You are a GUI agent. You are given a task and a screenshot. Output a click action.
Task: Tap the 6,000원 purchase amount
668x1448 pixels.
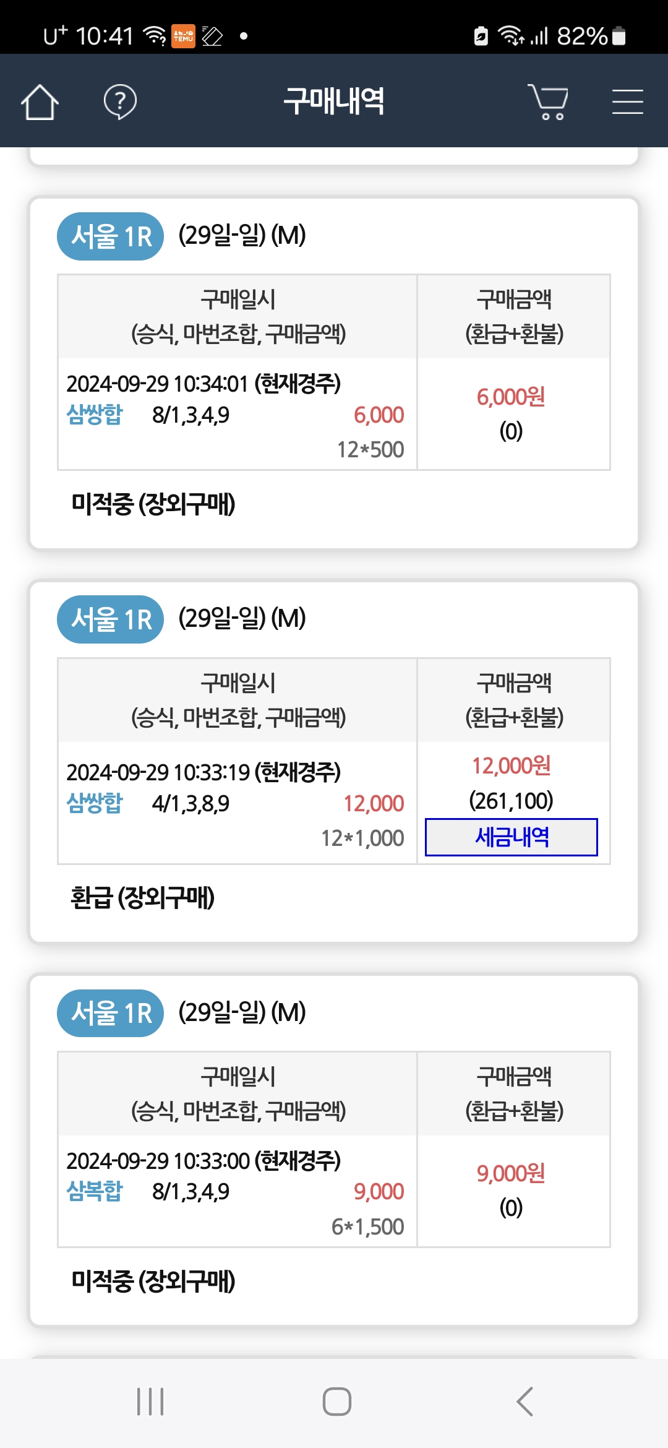pyautogui.click(x=511, y=397)
